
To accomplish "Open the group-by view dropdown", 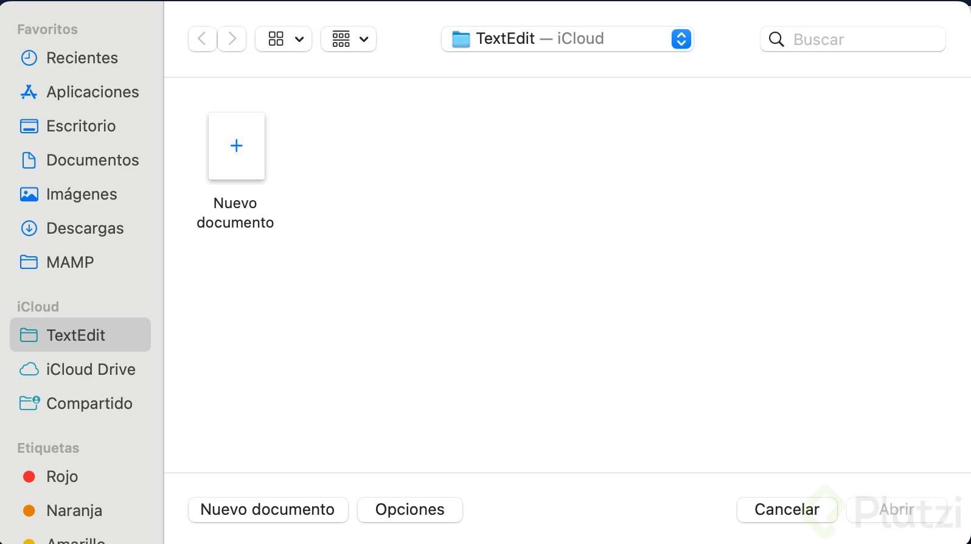I will [x=349, y=39].
